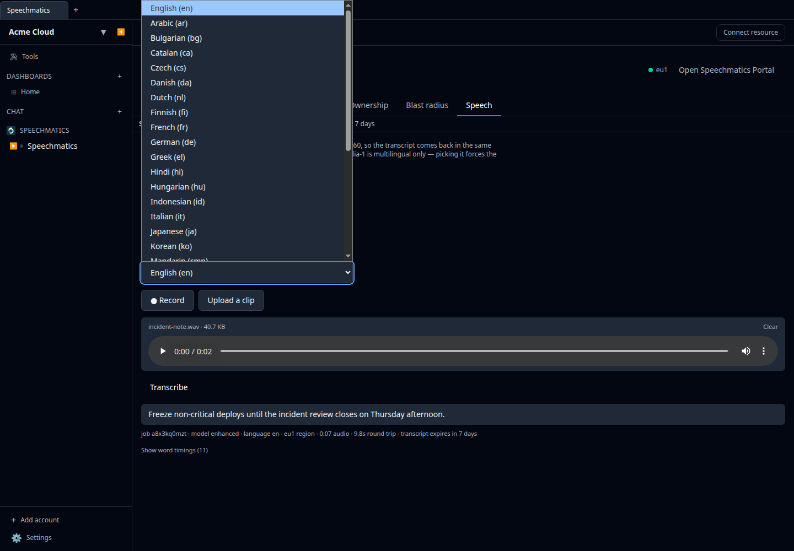The width and height of the screenshot is (794, 551).
Task: Open Settings gear icon
Action: point(17,538)
